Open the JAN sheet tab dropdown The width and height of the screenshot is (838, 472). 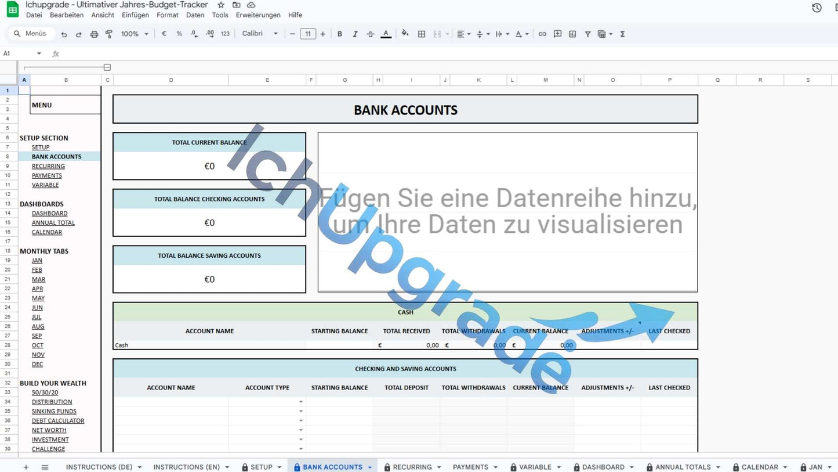coord(829,467)
